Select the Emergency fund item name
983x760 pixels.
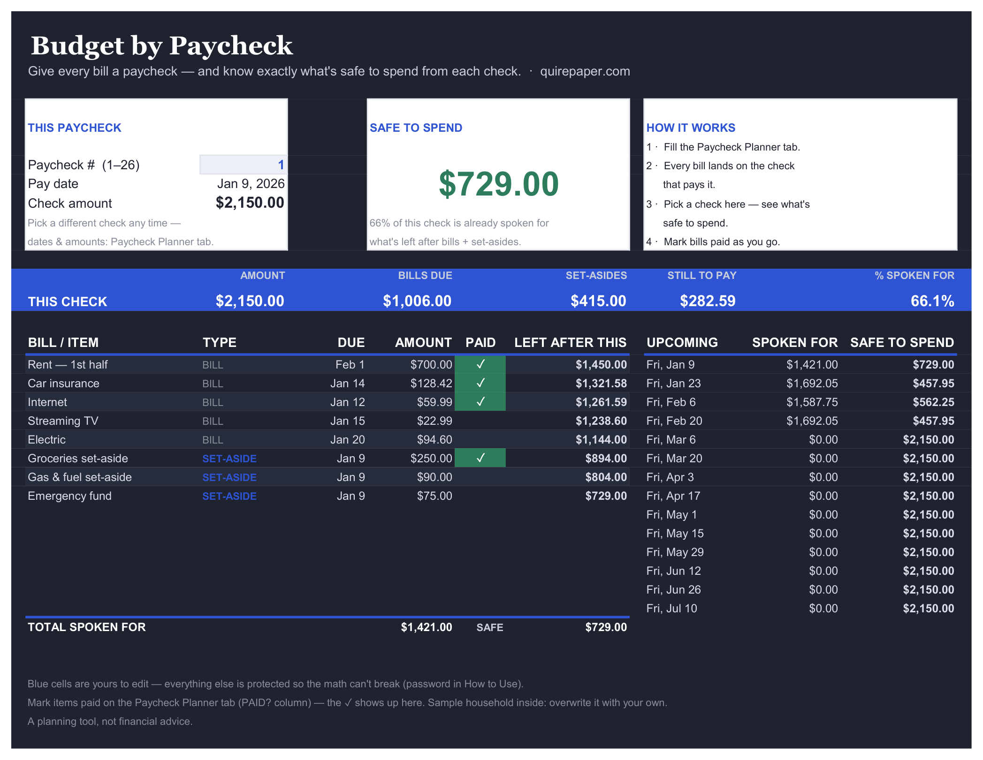[x=69, y=496]
